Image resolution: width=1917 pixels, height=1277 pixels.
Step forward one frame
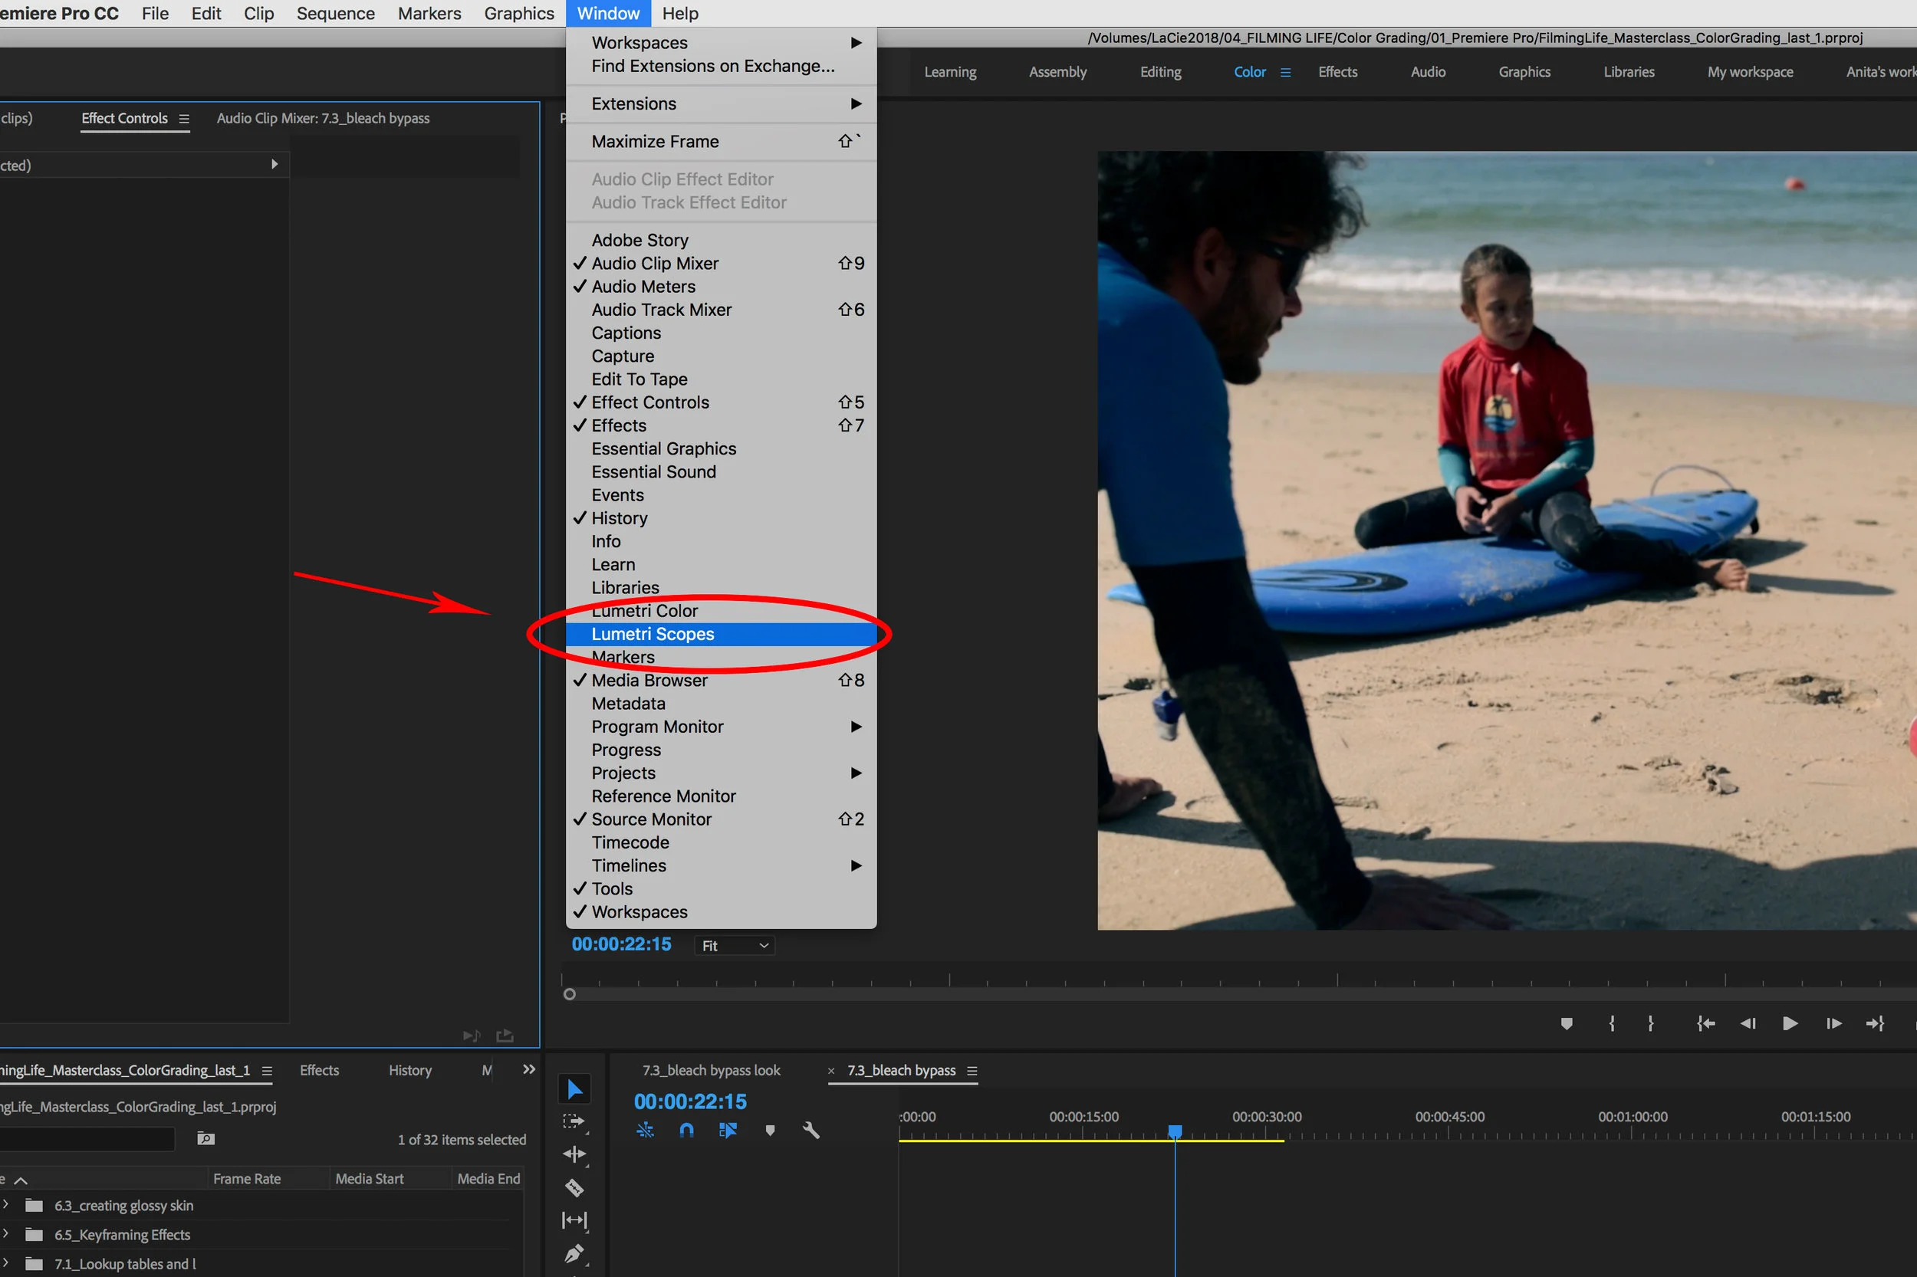[1833, 1024]
